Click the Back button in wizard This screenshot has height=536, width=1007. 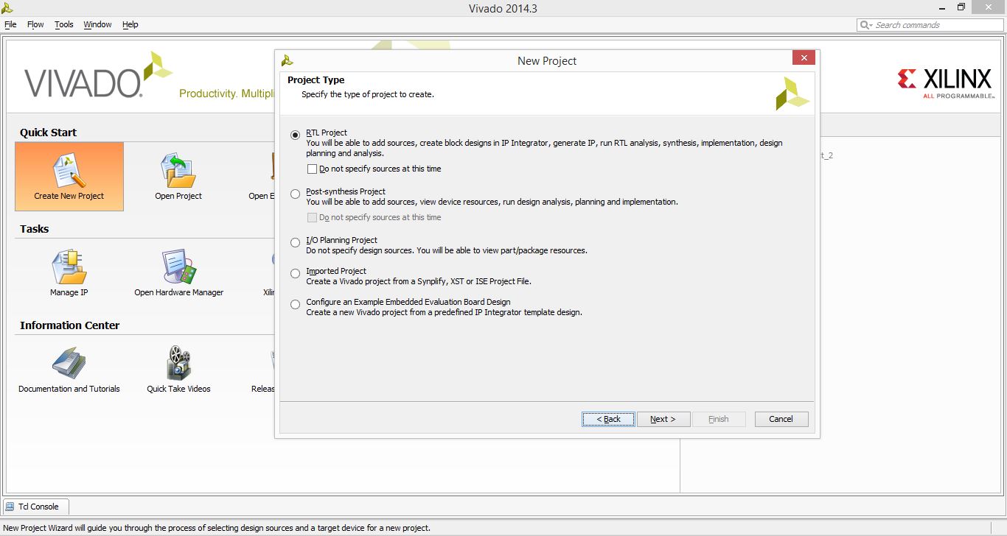pos(608,419)
